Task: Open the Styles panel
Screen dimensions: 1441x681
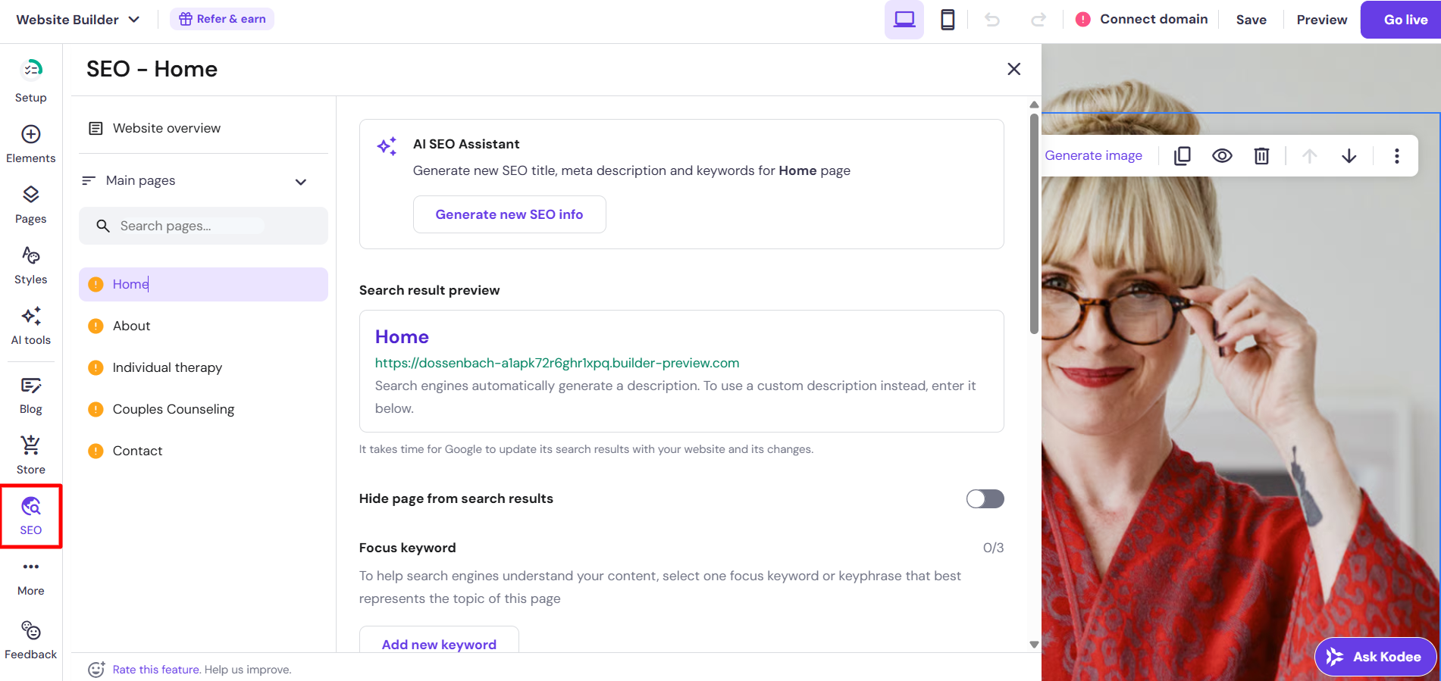Action: click(30, 265)
